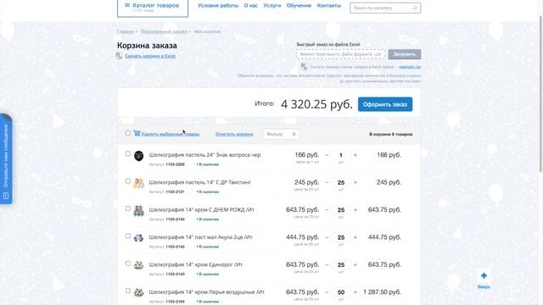Decrease quantity of Знак вопроса чер item
The height and width of the screenshot is (305, 543).
(x=327, y=155)
